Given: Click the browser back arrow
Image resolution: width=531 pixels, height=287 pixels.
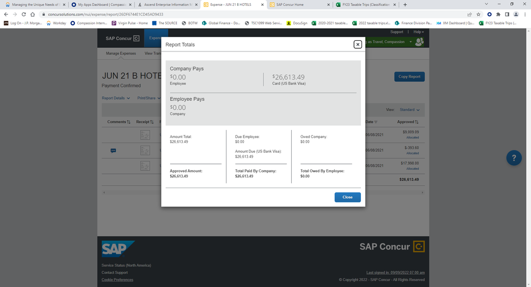Looking at the screenshot, I should 6,14.
